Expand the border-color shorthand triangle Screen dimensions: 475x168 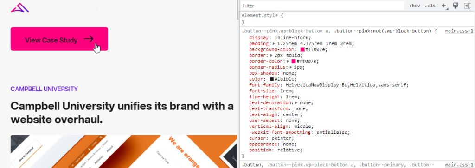[288, 61]
